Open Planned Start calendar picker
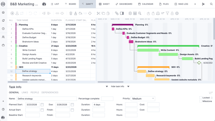 42,105
